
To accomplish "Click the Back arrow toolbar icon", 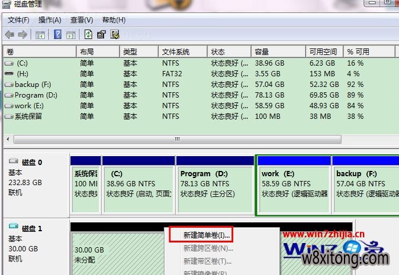I will coord(11,34).
